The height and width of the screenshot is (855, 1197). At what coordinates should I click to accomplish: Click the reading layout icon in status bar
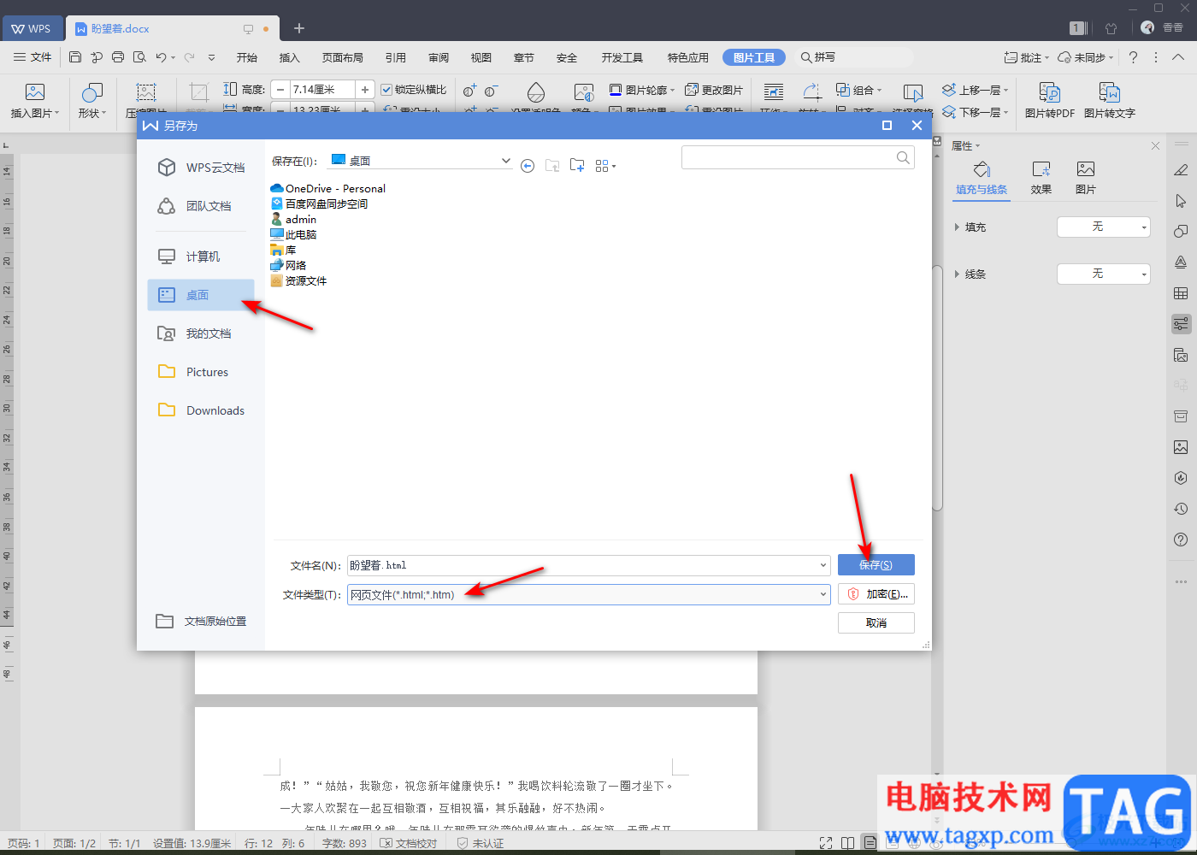(847, 843)
